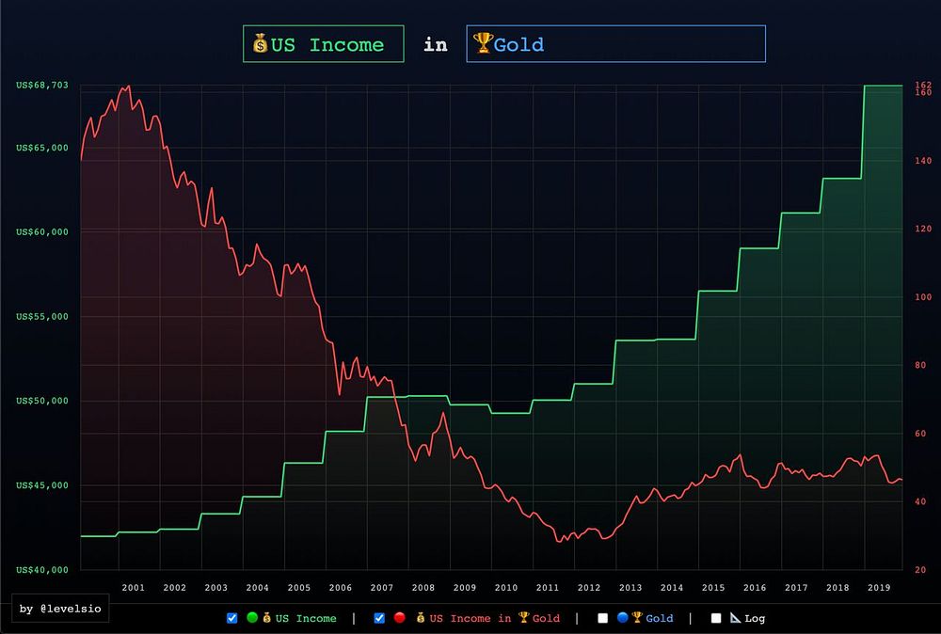Click the 'US Income' legend label
941x634 pixels.
(306, 618)
